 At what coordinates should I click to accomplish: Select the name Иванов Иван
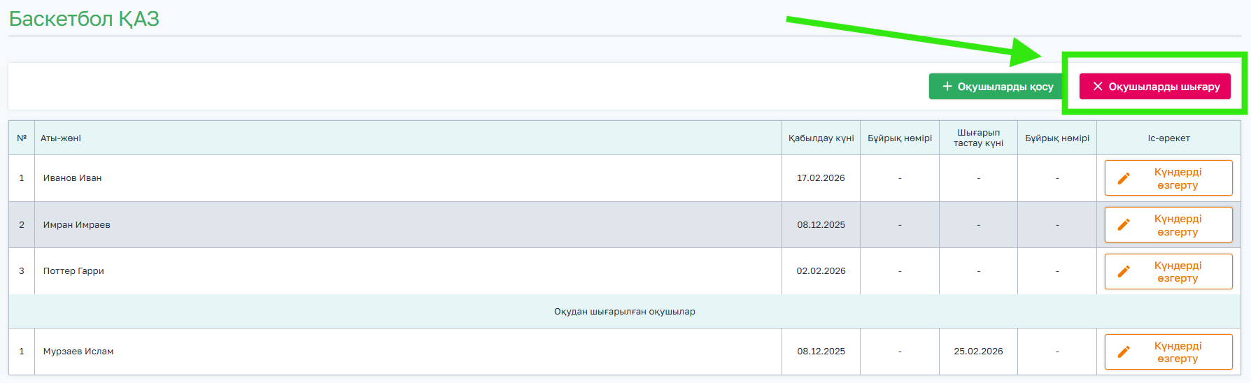(73, 178)
